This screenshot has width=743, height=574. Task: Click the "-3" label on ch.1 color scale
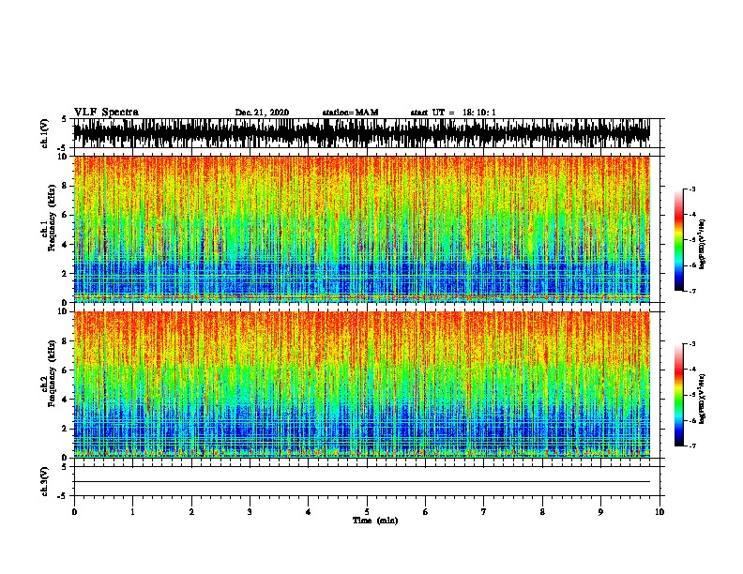[692, 189]
